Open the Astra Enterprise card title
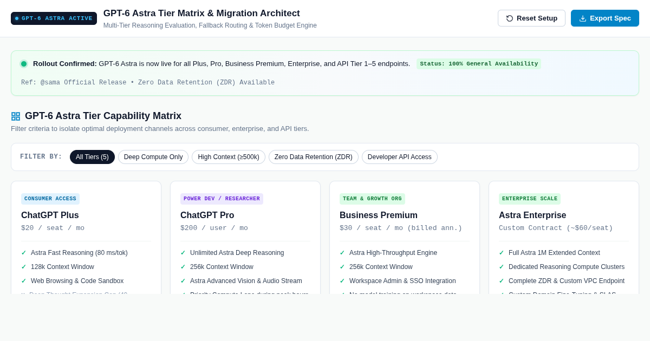The height and width of the screenshot is (341, 650). tap(532, 215)
